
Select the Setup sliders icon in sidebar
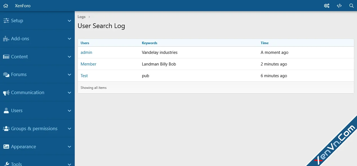pyautogui.click(x=6, y=20)
